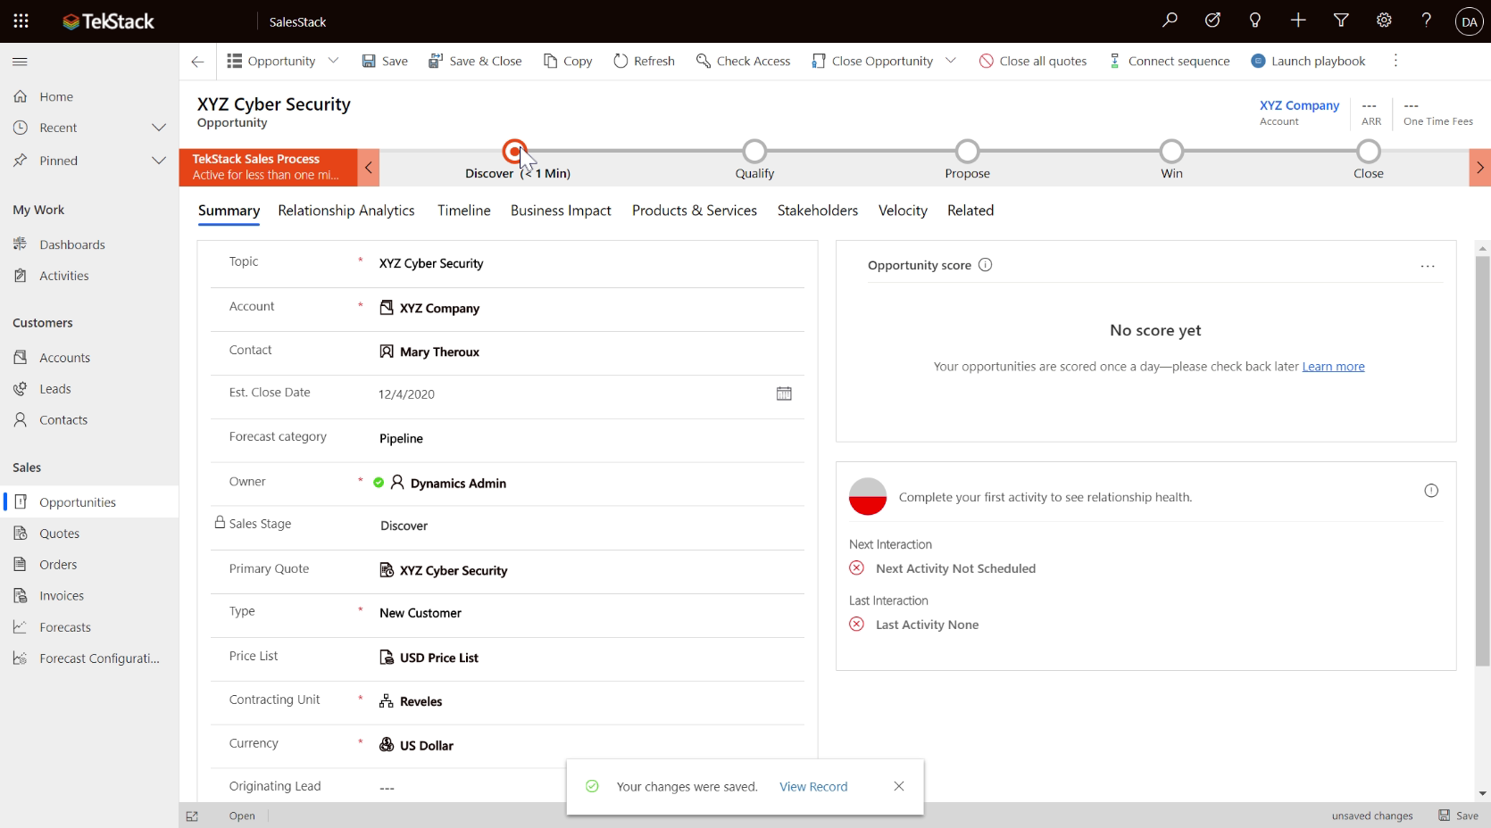The width and height of the screenshot is (1491, 828).
Task: Select the Close stage circle
Action: coord(1368,152)
